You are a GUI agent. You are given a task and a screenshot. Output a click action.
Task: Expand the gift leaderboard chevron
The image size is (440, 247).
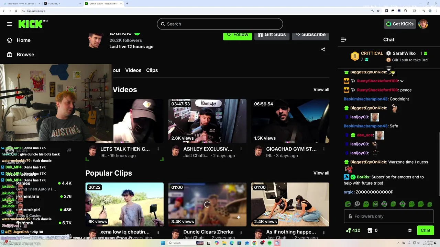tap(389, 69)
